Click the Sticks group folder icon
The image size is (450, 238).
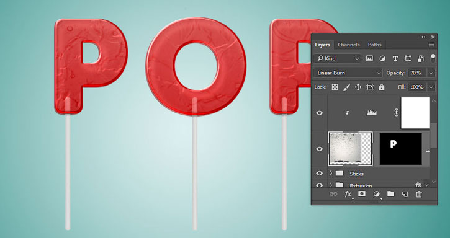[340, 173]
